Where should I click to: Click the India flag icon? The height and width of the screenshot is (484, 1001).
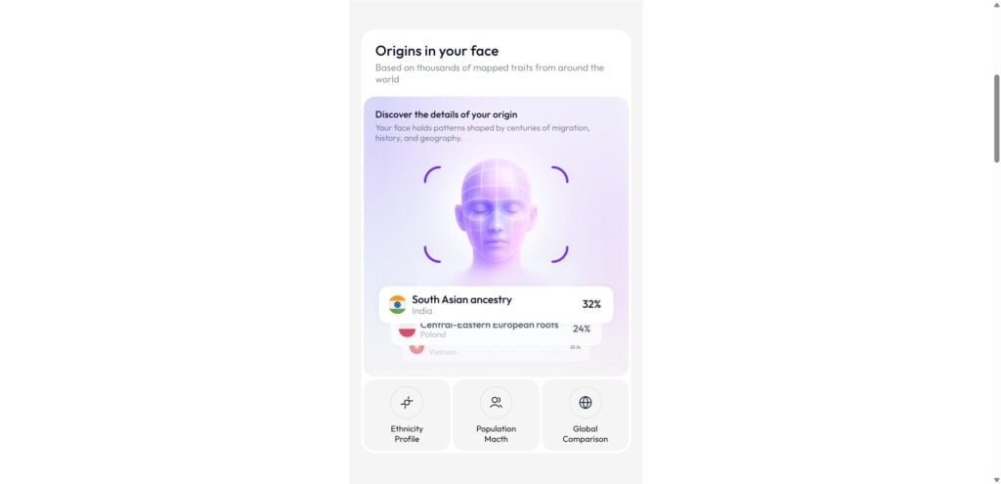(x=397, y=304)
